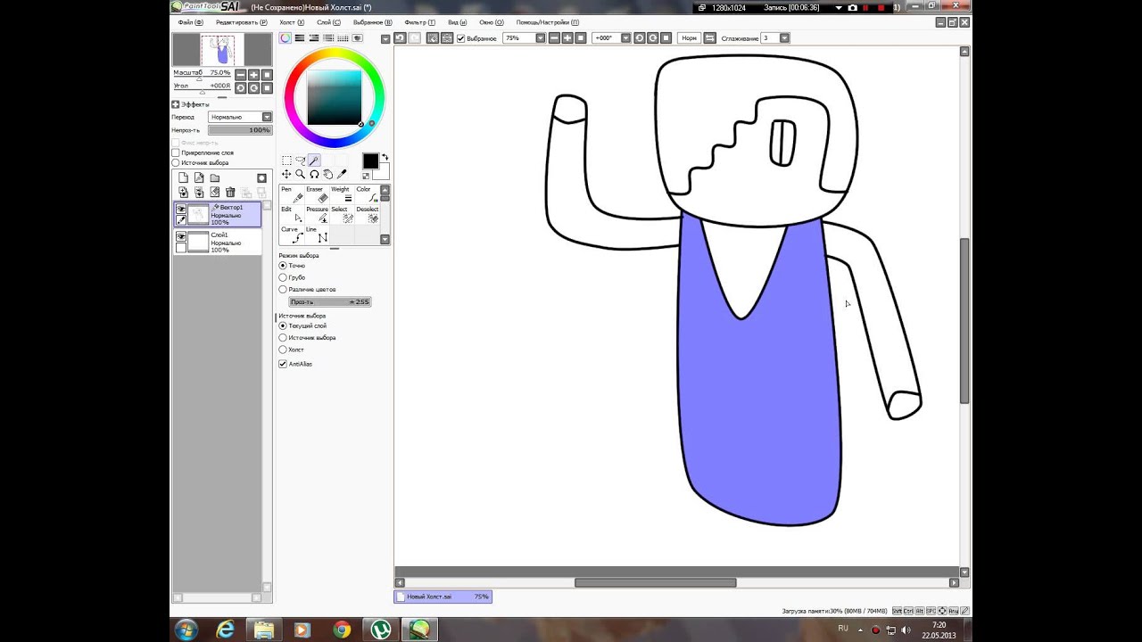1142x642 pixels.
Task: Delete the selected layer with trash icon
Action: [230, 193]
